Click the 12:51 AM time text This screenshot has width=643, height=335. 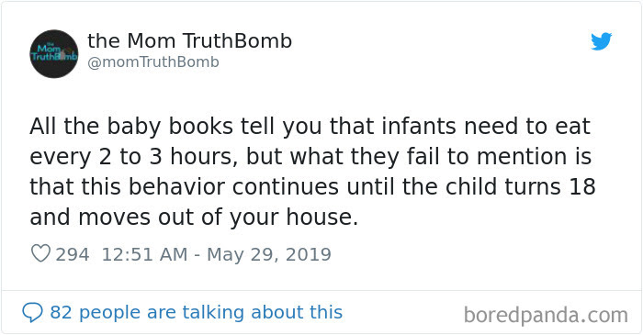(x=144, y=255)
